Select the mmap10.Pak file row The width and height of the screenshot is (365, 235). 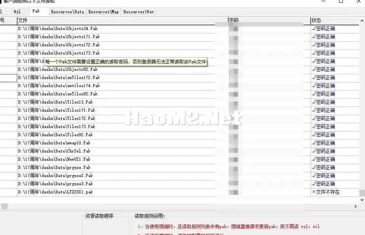179,143
